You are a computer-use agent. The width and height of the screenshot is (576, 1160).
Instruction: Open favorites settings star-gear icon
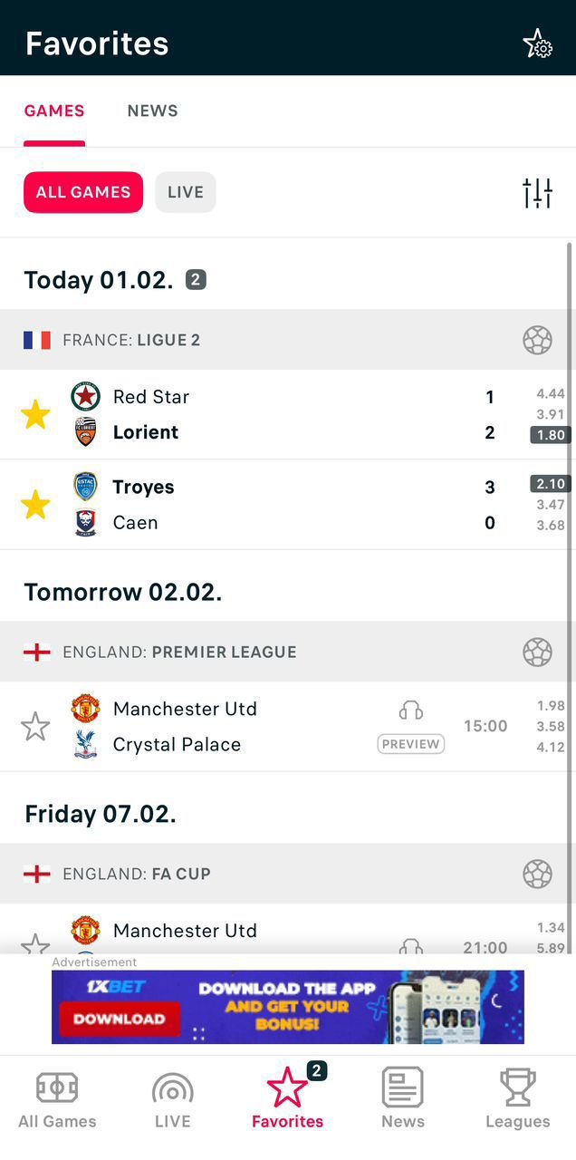tap(537, 43)
